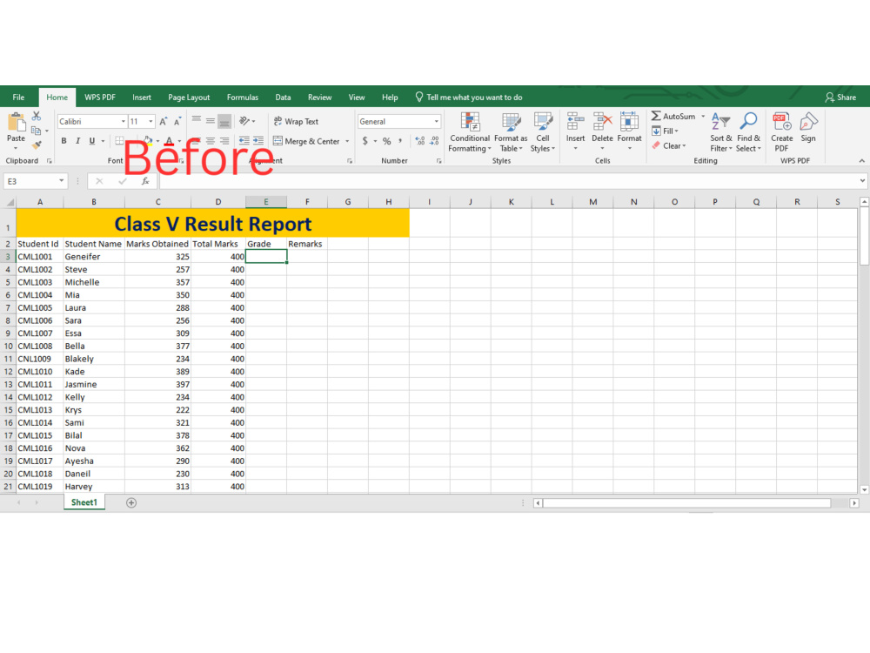Click the Orientation text angle icon
The height and width of the screenshot is (653, 870).
(244, 120)
